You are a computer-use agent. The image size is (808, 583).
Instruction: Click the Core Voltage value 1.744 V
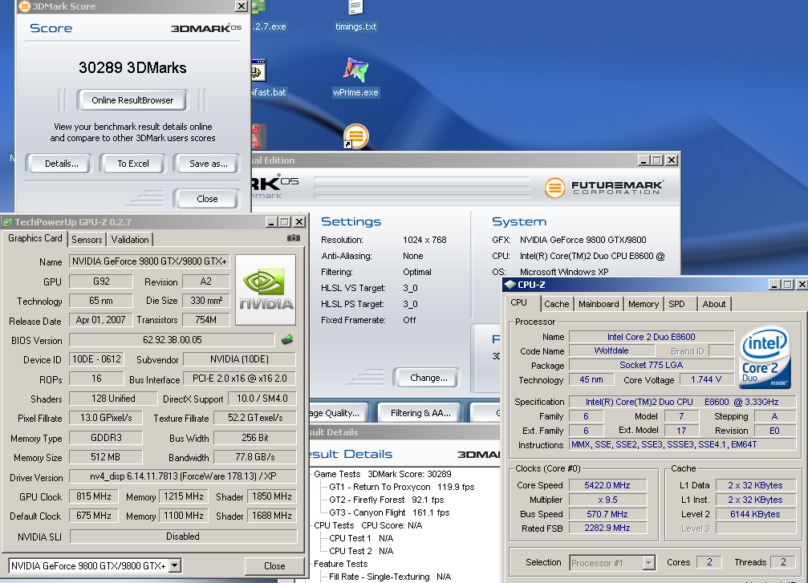click(705, 379)
